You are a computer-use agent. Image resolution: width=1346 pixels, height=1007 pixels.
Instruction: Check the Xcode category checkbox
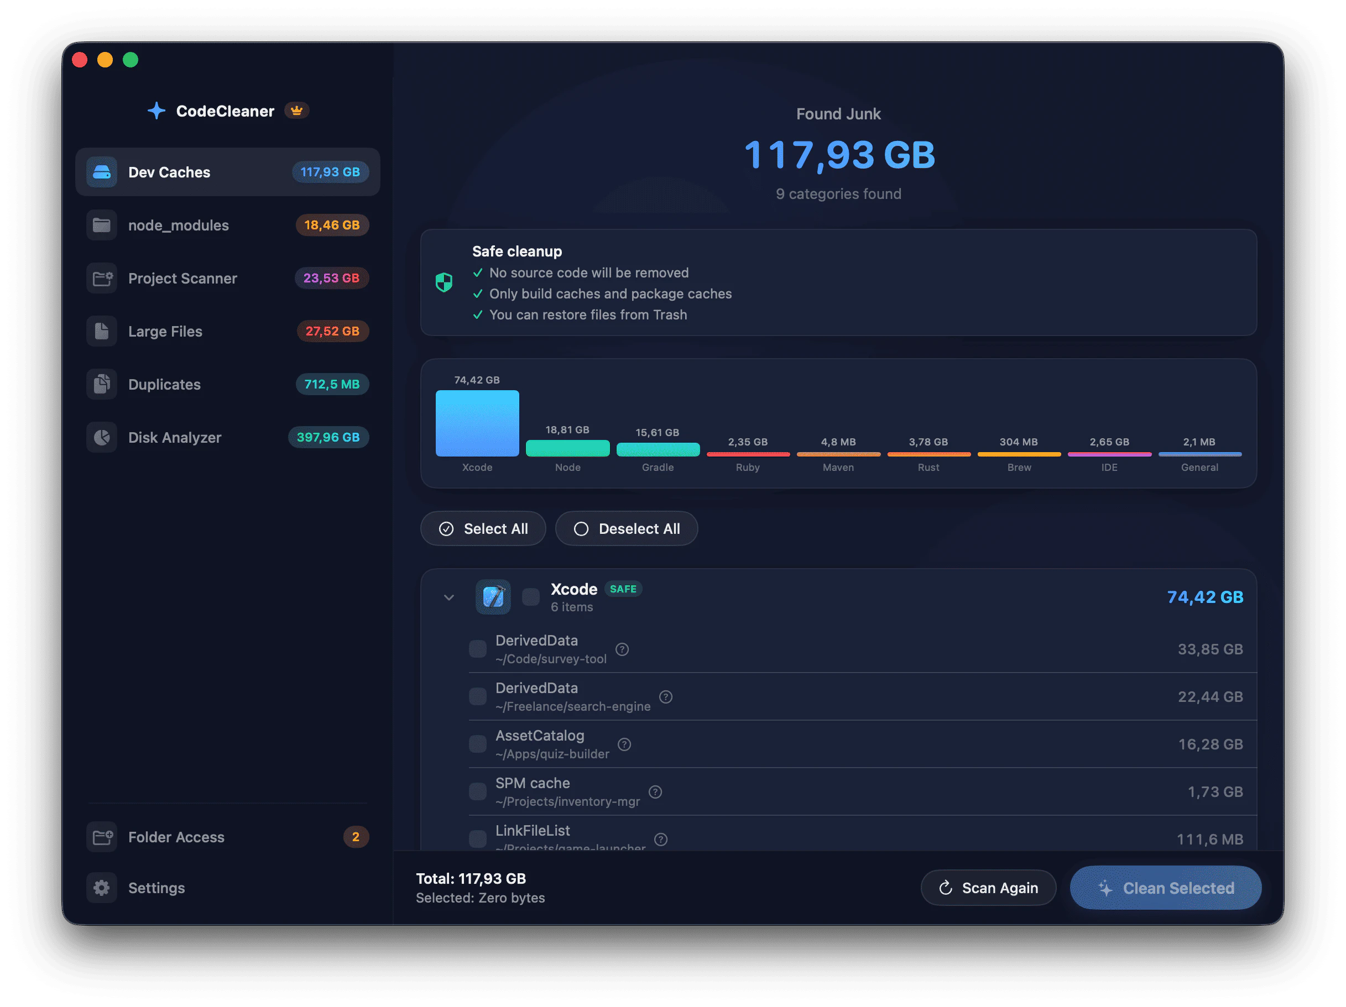(x=531, y=597)
